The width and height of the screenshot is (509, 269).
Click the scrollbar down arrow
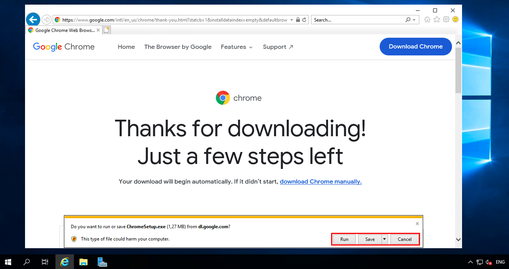tap(458, 239)
